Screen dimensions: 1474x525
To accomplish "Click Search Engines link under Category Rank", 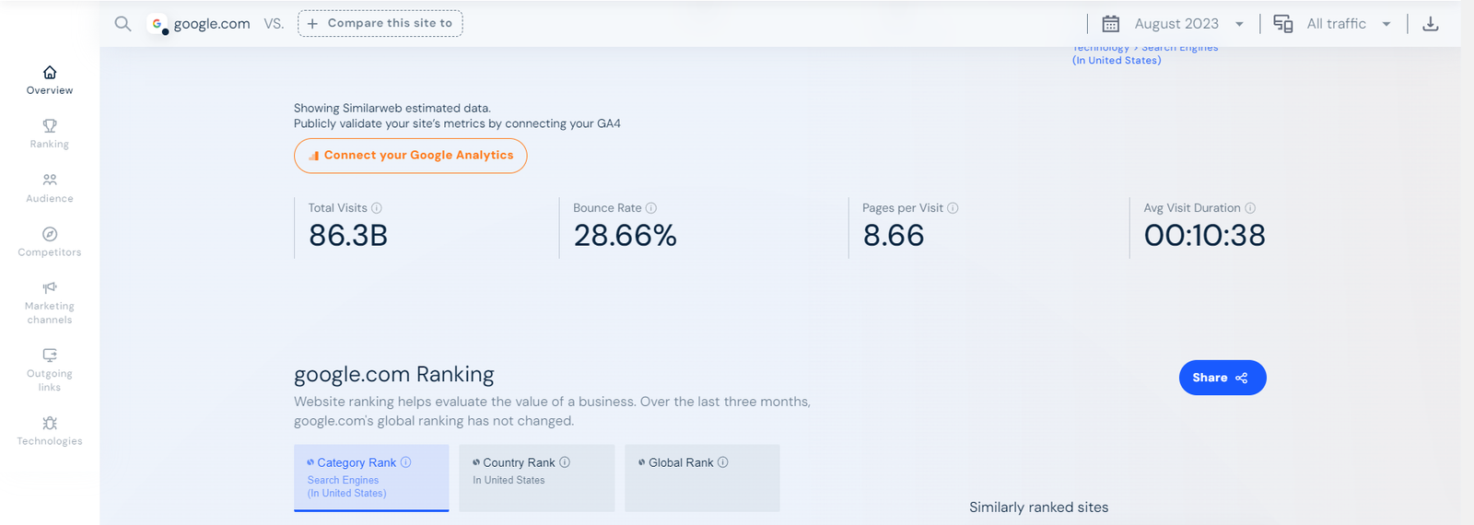I will 343,480.
